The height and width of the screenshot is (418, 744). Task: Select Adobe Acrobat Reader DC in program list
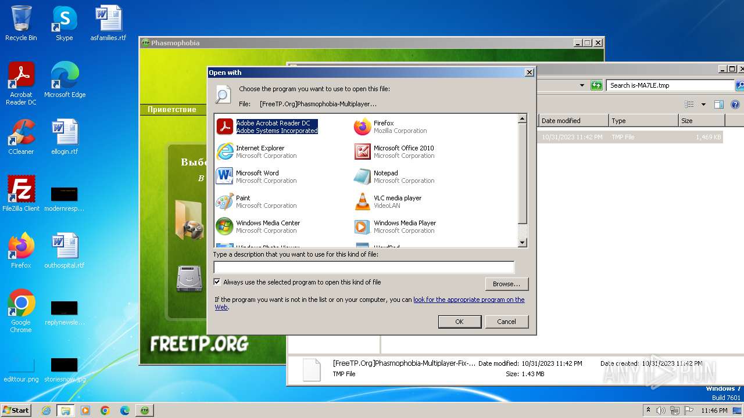pyautogui.click(x=267, y=127)
